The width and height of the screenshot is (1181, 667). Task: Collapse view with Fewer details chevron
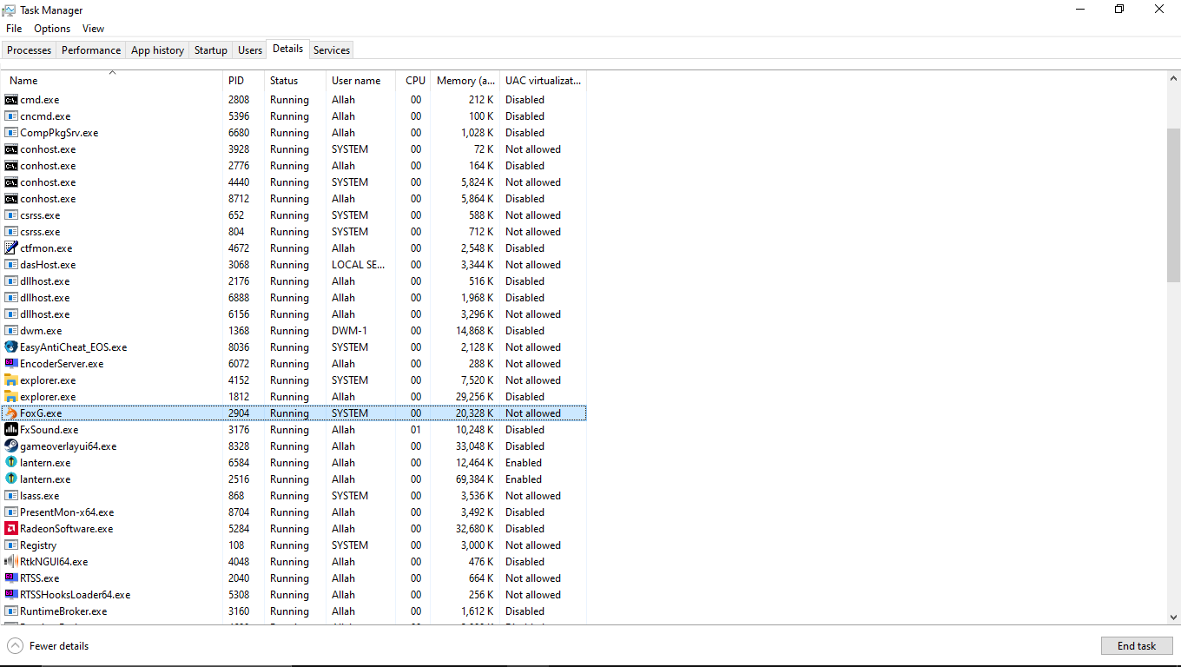coord(16,646)
